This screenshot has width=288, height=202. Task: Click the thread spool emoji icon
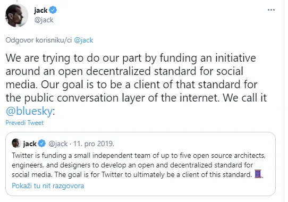(x=258, y=174)
